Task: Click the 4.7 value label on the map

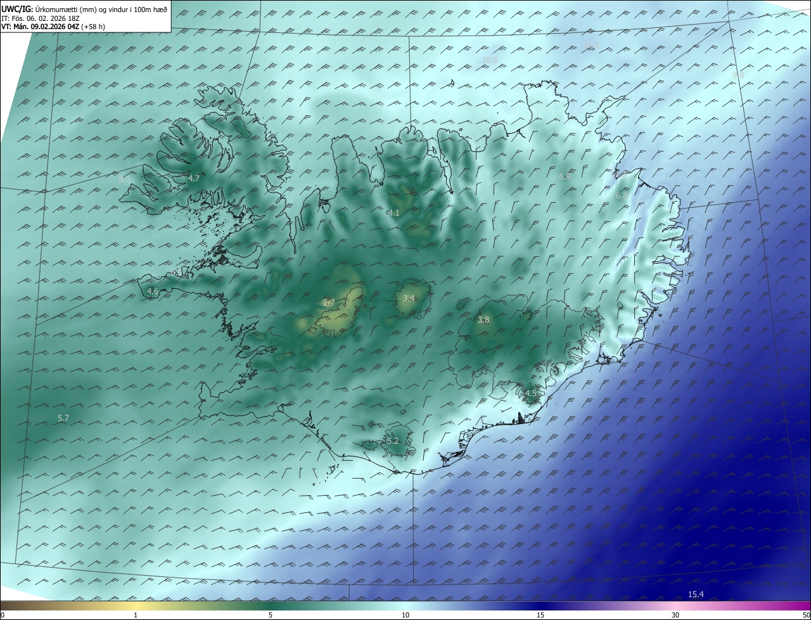Action: click(194, 179)
